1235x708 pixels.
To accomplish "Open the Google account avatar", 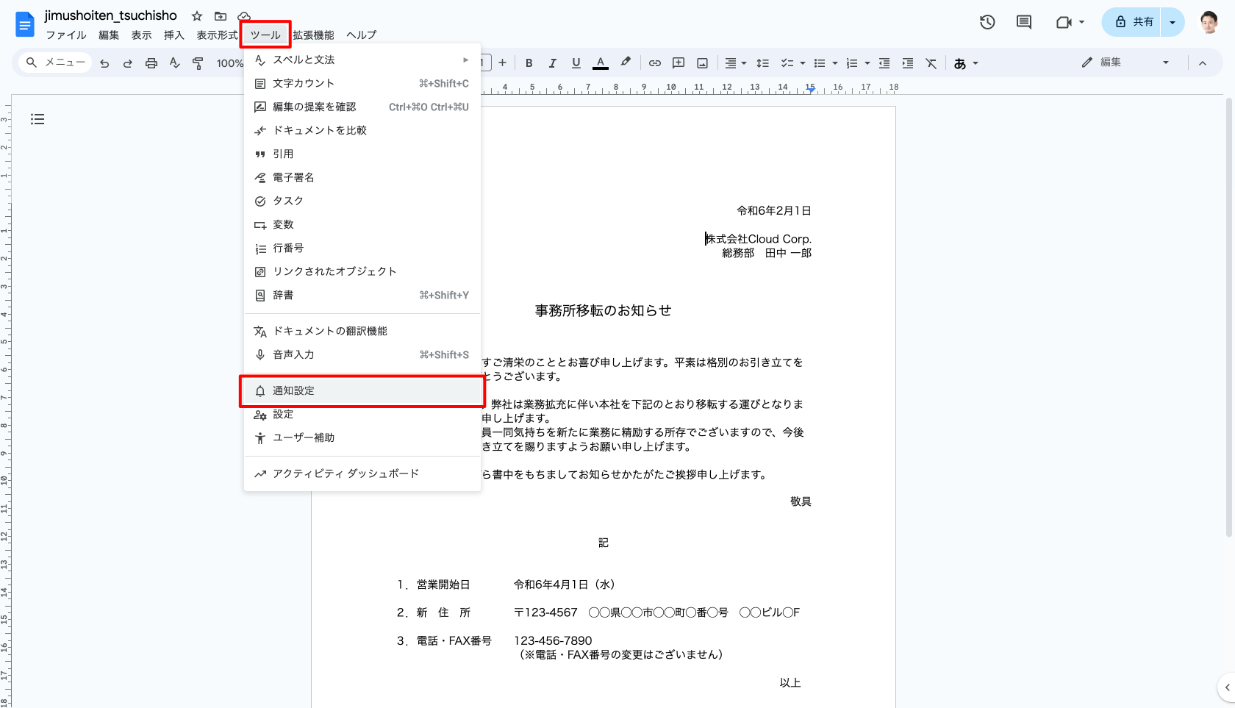I will coord(1209,22).
